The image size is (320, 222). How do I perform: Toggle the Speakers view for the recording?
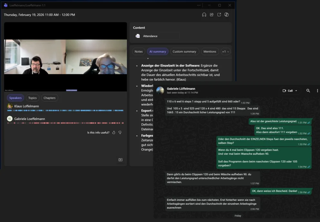pyautogui.click(x=15, y=98)
